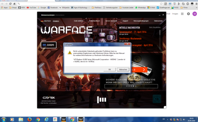Click OK in the CryEngine warning dialog
198x122 pixels.
click(109, 69)
